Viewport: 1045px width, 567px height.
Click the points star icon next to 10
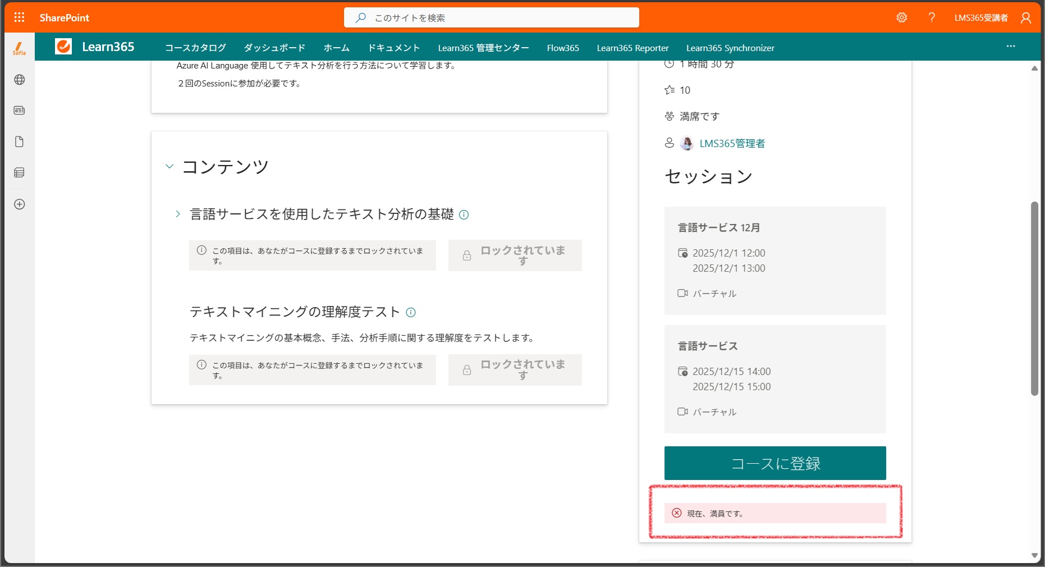670,90
